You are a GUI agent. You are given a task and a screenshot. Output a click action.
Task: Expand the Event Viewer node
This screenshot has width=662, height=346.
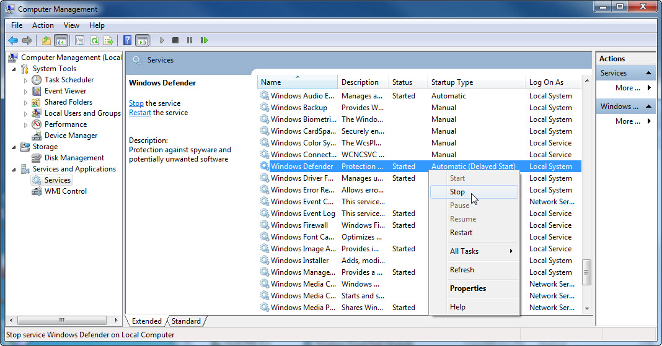(25, 91)
